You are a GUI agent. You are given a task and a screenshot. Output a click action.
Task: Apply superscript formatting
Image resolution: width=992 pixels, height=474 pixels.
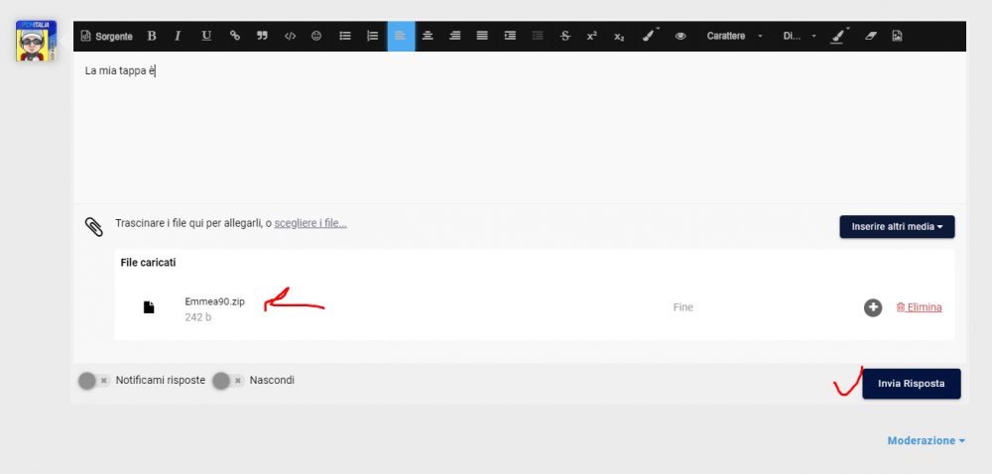point(592,37)
